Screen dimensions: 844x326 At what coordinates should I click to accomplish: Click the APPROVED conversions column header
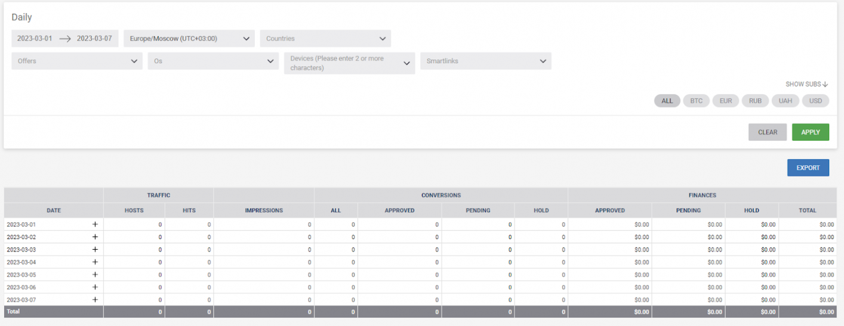[x=399, y=210]
